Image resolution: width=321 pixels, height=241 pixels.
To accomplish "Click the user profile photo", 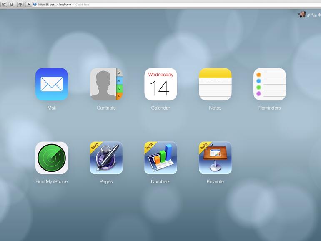I will coord(302,15).
